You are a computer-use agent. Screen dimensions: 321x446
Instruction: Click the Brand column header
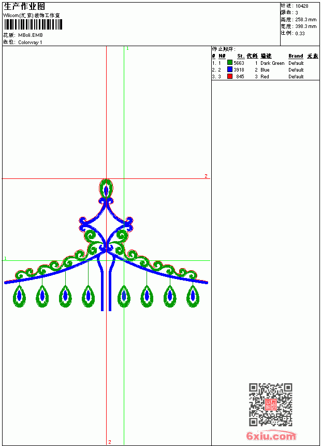click(x=296, y=56)
